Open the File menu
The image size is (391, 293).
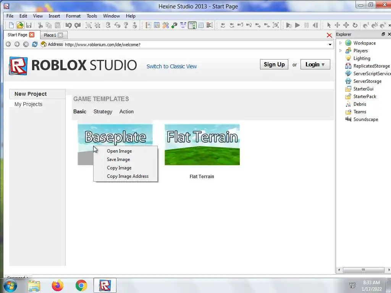pos(10,16)
